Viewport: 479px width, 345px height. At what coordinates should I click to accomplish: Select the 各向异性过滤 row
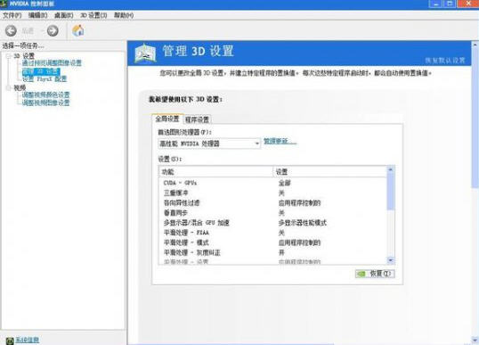273,202
